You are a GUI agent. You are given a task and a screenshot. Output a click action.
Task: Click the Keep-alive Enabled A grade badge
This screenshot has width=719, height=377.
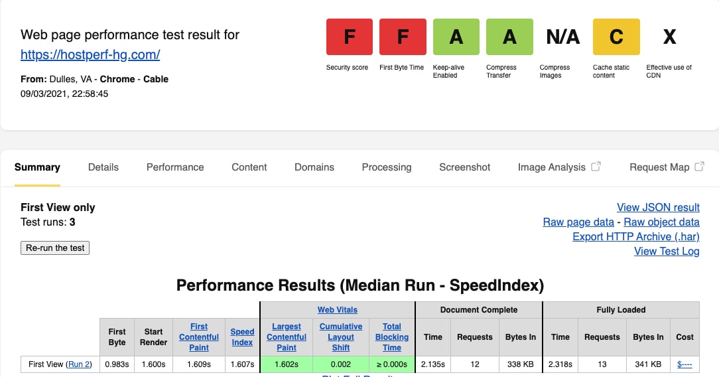point(456,37)
